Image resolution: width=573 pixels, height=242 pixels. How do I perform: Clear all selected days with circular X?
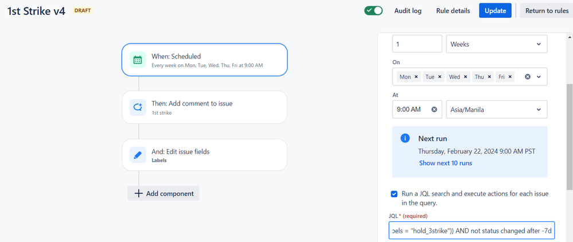(528, 77)
